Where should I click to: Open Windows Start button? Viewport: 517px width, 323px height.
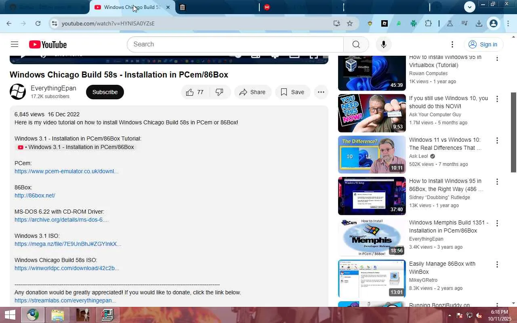(10, 315)
